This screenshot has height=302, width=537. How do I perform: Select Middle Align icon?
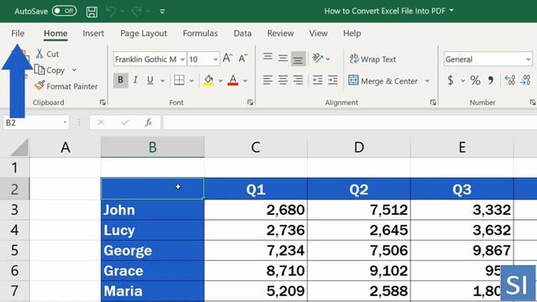(x=283, y=58)
